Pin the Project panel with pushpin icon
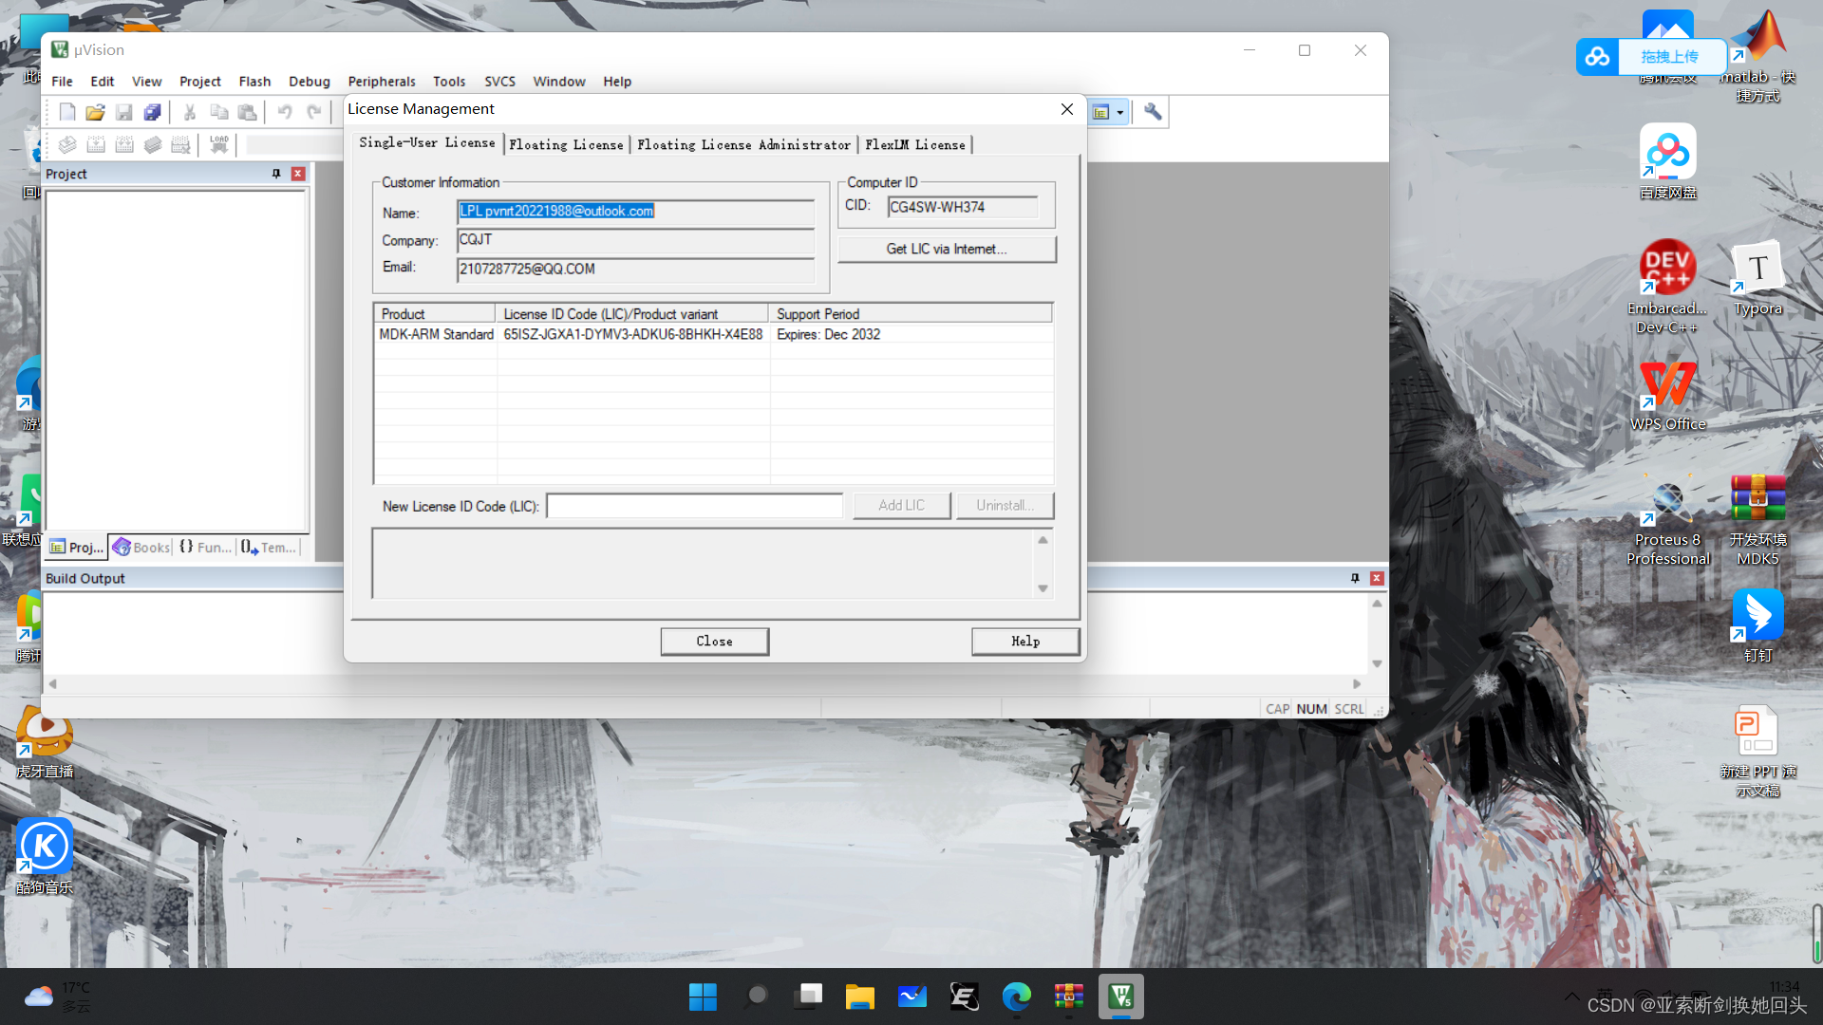 [x=276, y=174]
